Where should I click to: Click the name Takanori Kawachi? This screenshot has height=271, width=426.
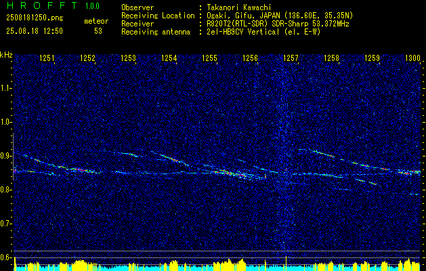coord(239,7)
